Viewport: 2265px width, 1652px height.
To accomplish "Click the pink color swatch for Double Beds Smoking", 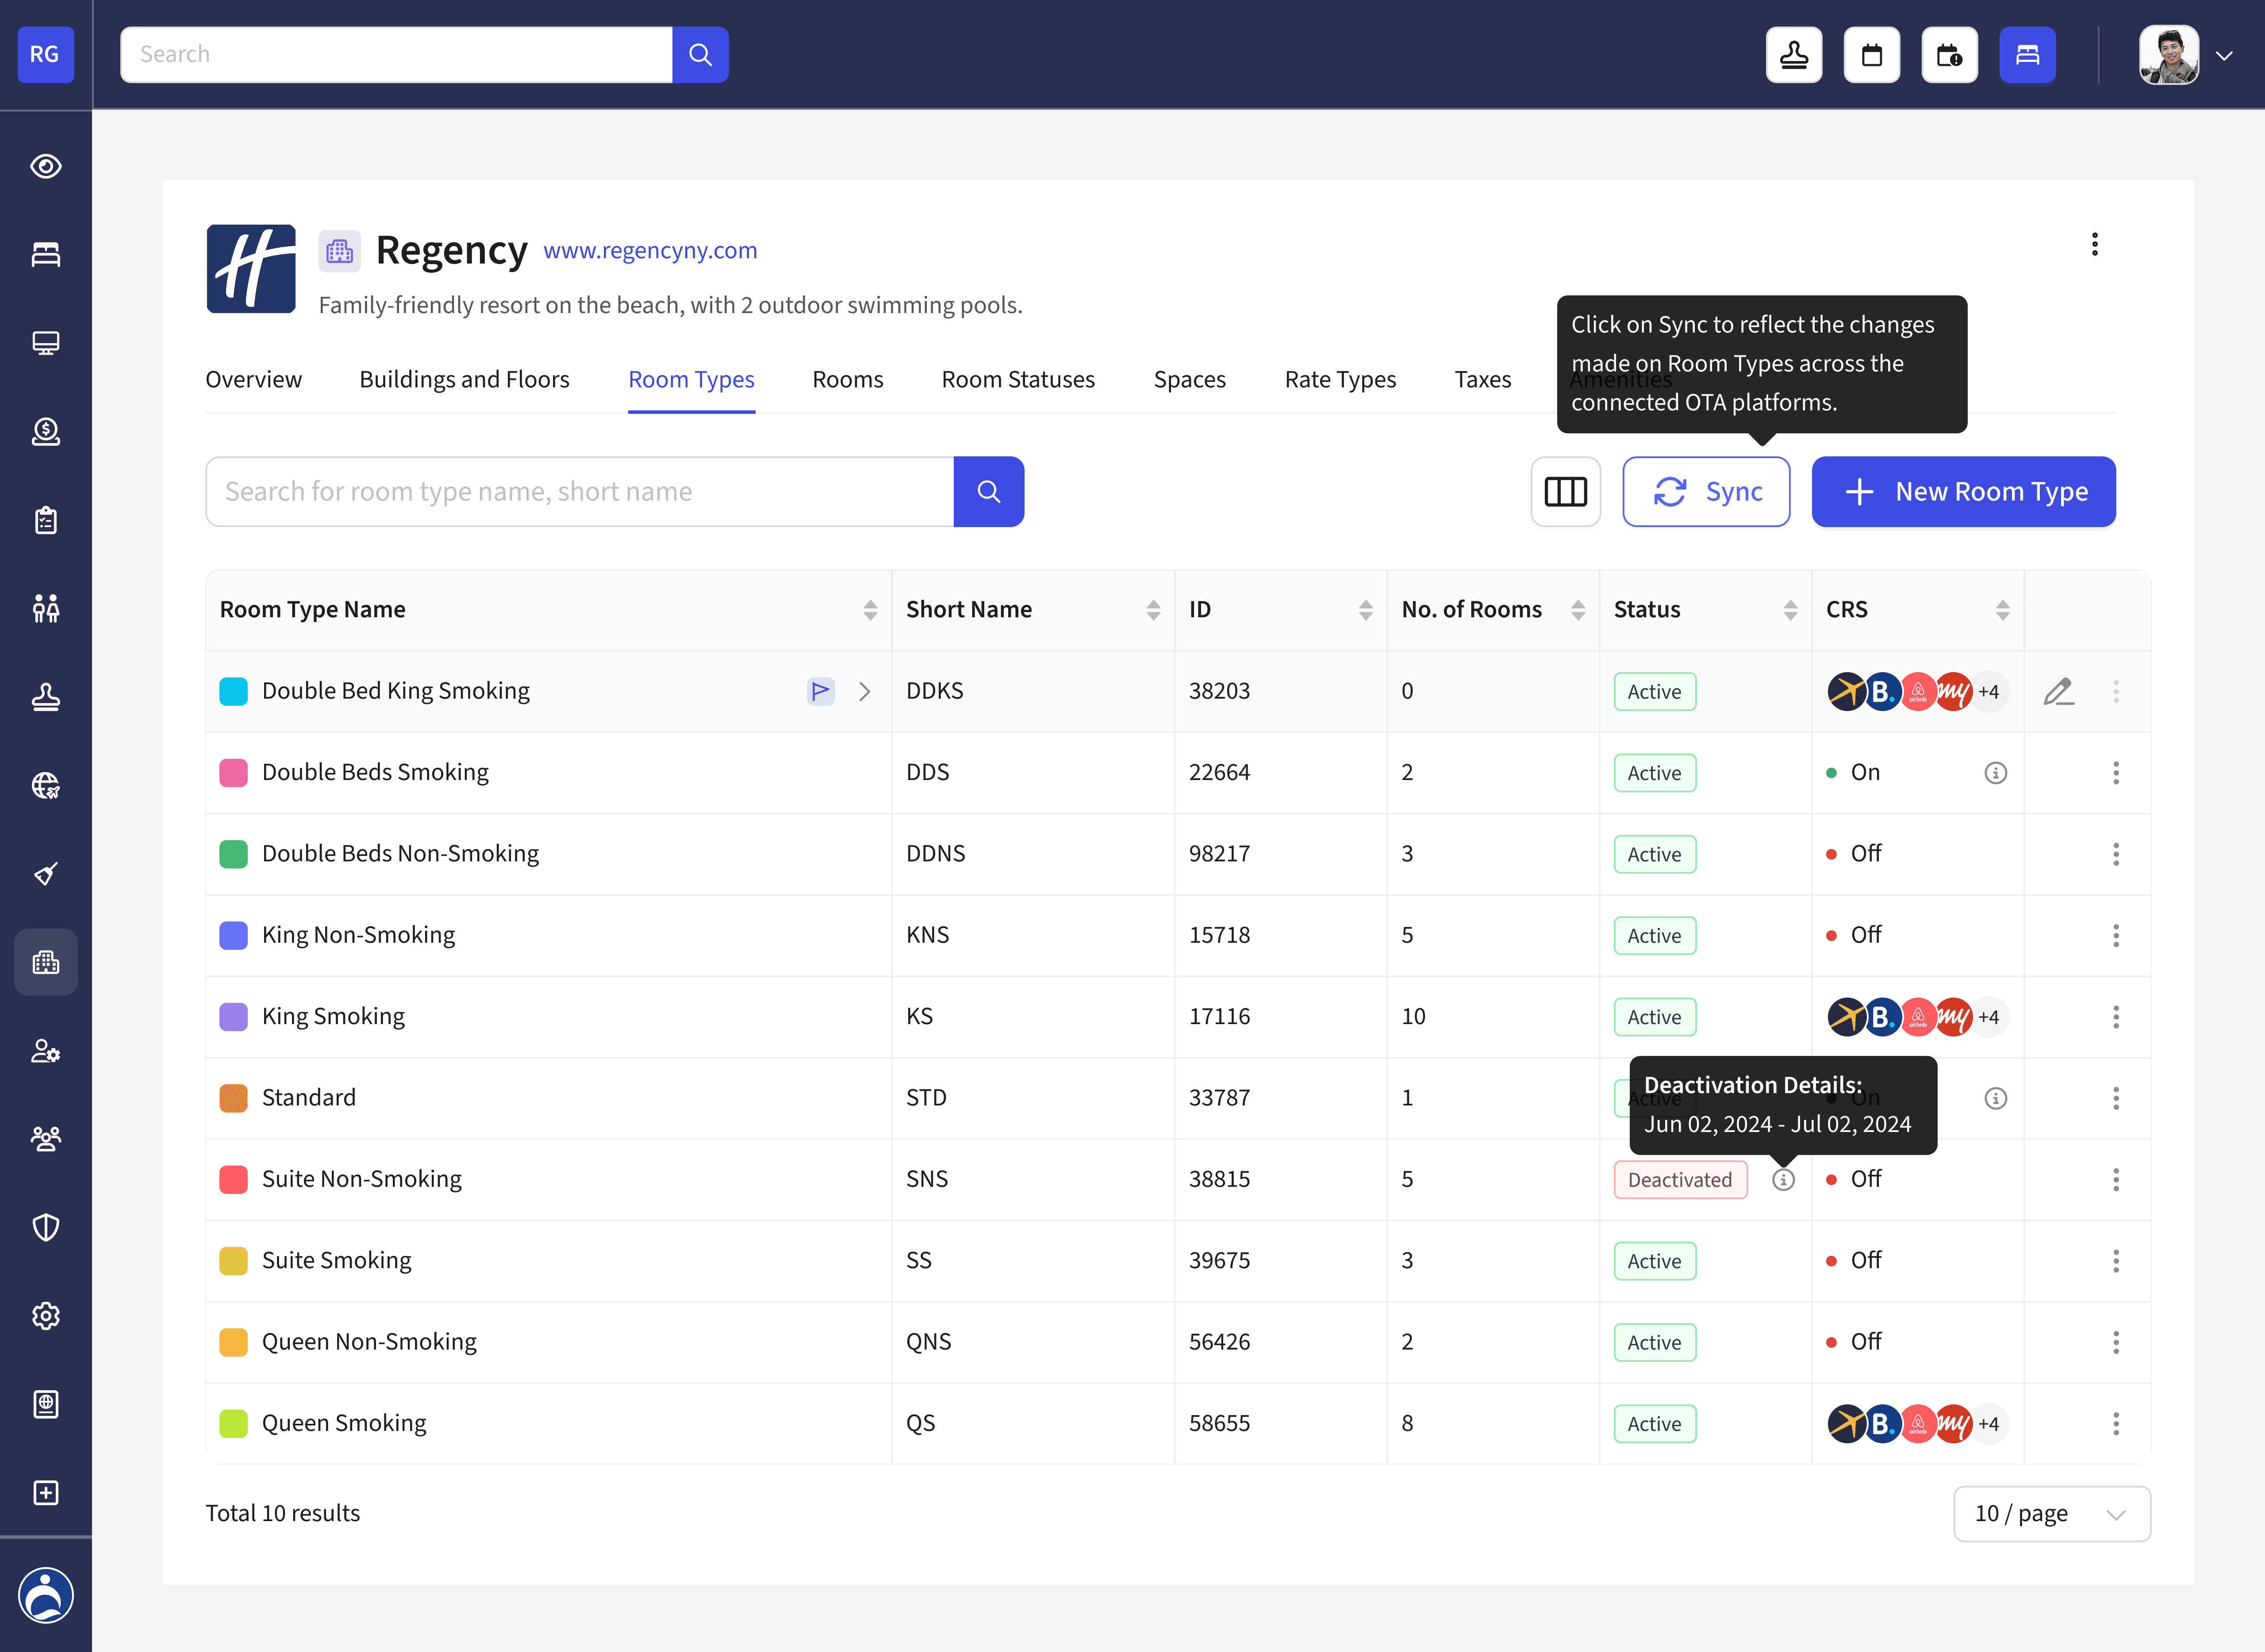I will (x=233, y=773).
